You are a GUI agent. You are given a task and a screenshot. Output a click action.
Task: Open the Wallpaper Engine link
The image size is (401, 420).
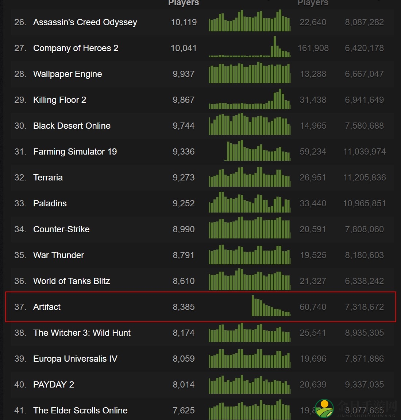(x=68, y=74)
